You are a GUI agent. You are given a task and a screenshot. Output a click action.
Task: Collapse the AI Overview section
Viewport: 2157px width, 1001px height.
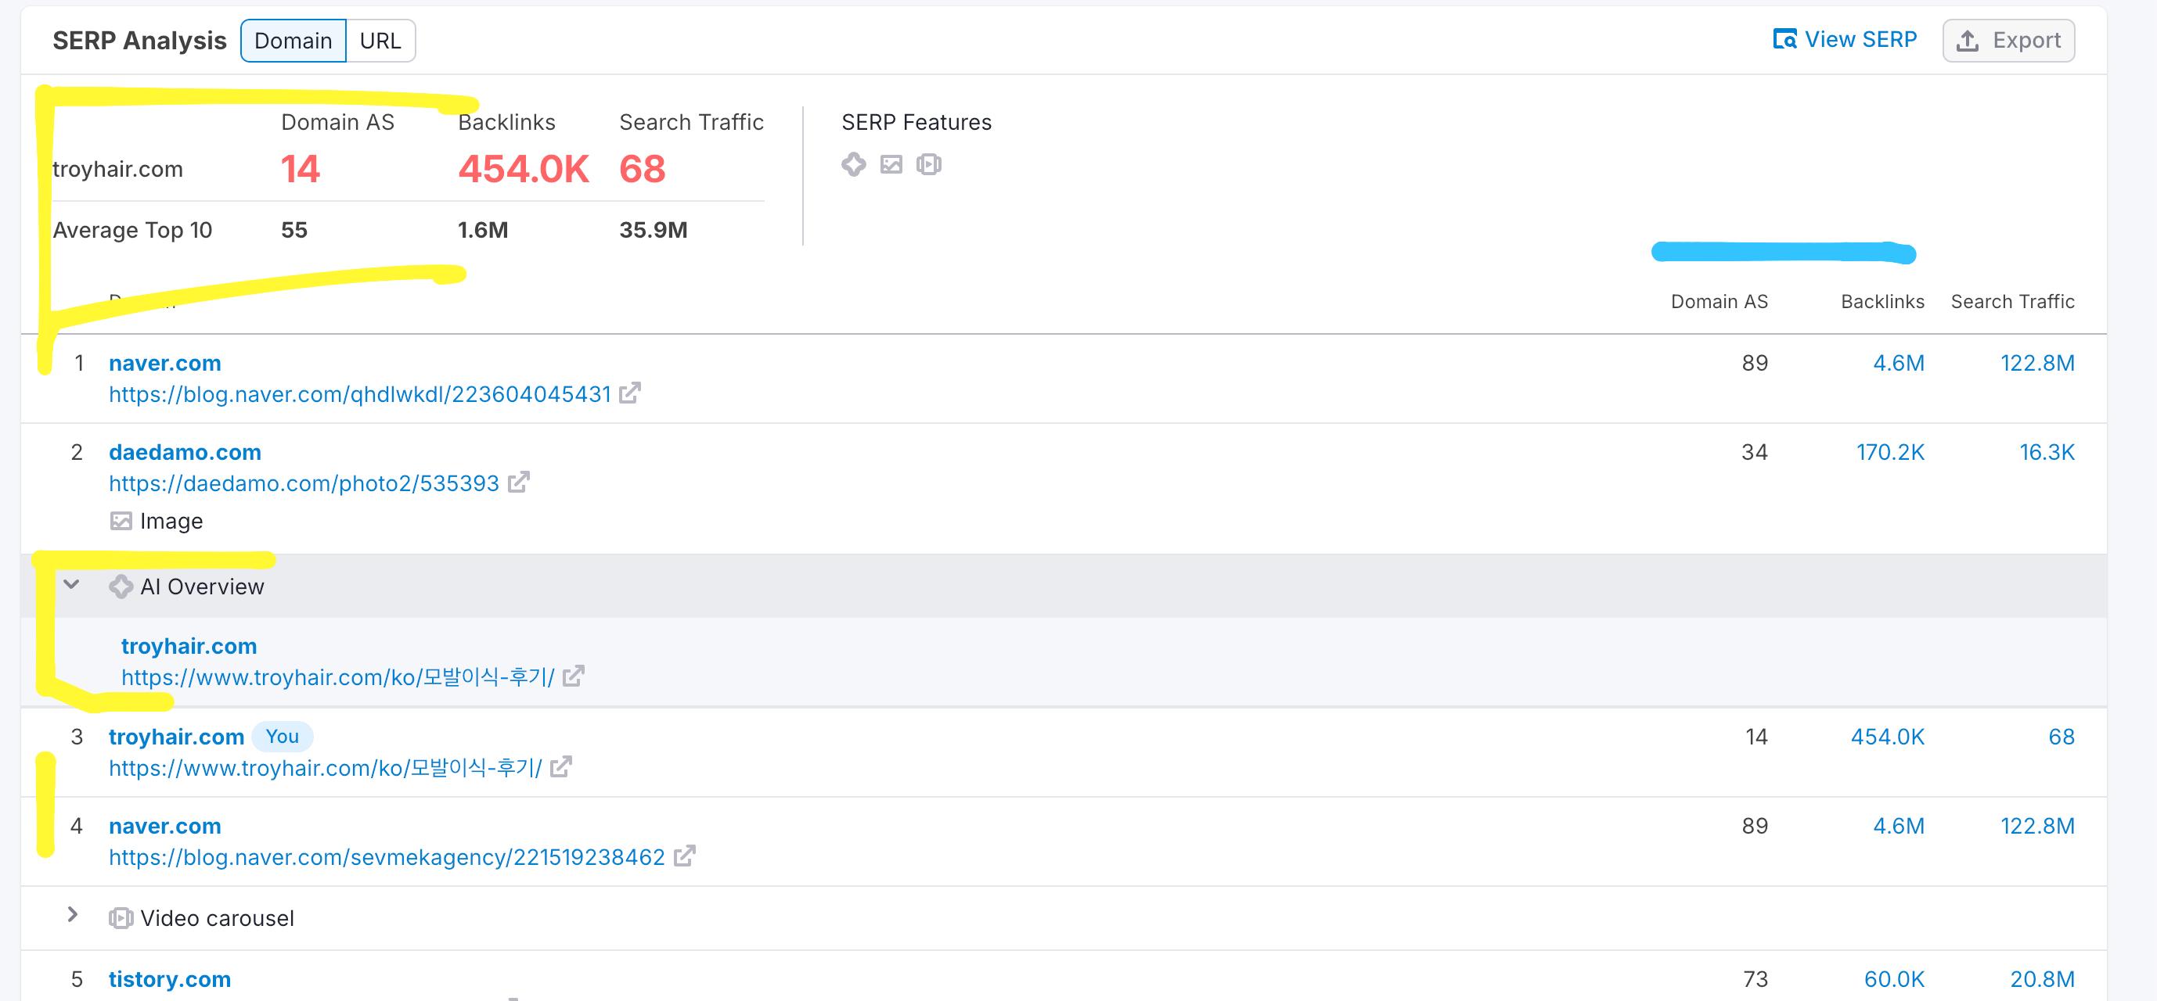point(72,585)
